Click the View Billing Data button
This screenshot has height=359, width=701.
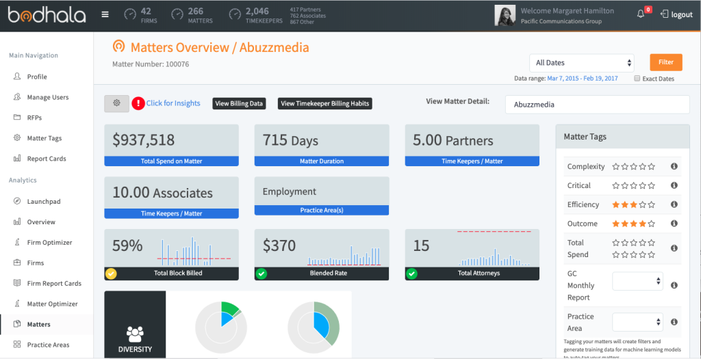[x=239, y=103]
